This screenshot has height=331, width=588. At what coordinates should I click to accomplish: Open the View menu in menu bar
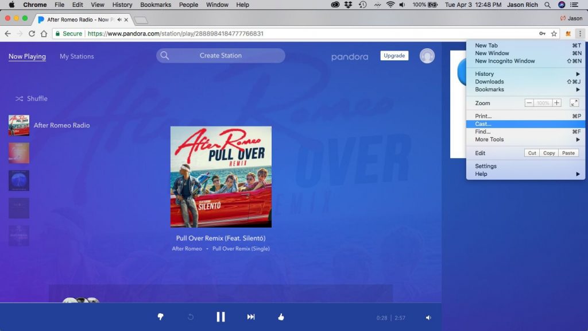coord(98,5)
